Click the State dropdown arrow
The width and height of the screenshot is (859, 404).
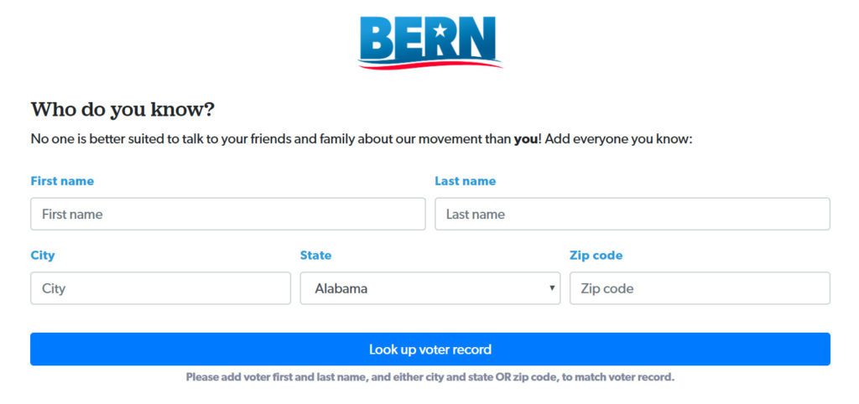tap(552, 288)
